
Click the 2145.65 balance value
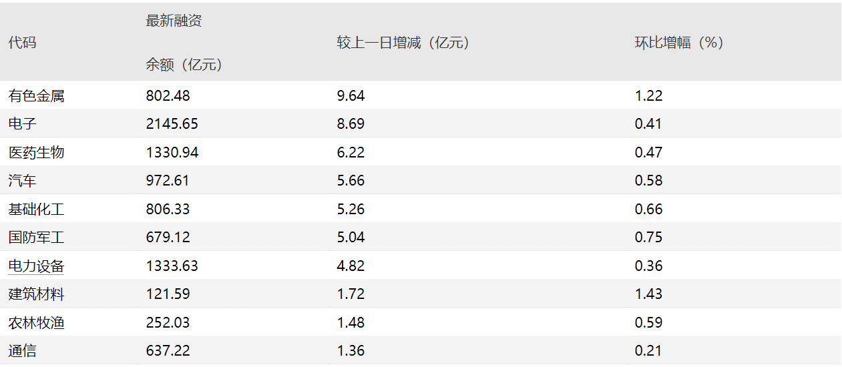[x=172, y=124]
